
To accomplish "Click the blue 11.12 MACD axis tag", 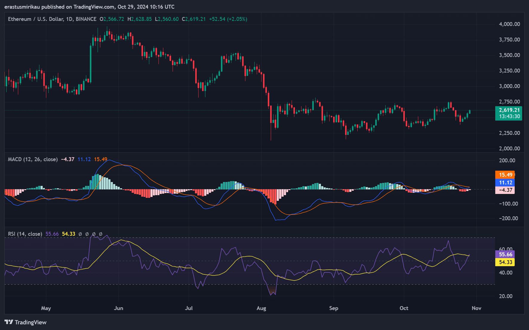I will pyautogui.click(x=505, y=183).
